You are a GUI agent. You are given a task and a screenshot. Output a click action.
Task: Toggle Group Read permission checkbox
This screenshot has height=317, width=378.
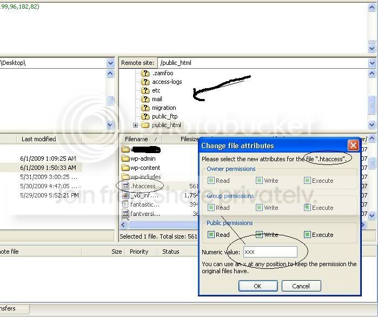[211, 208]
